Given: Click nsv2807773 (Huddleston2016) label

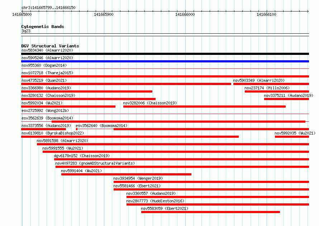Looking at the screenshot, I should (155, 201).
